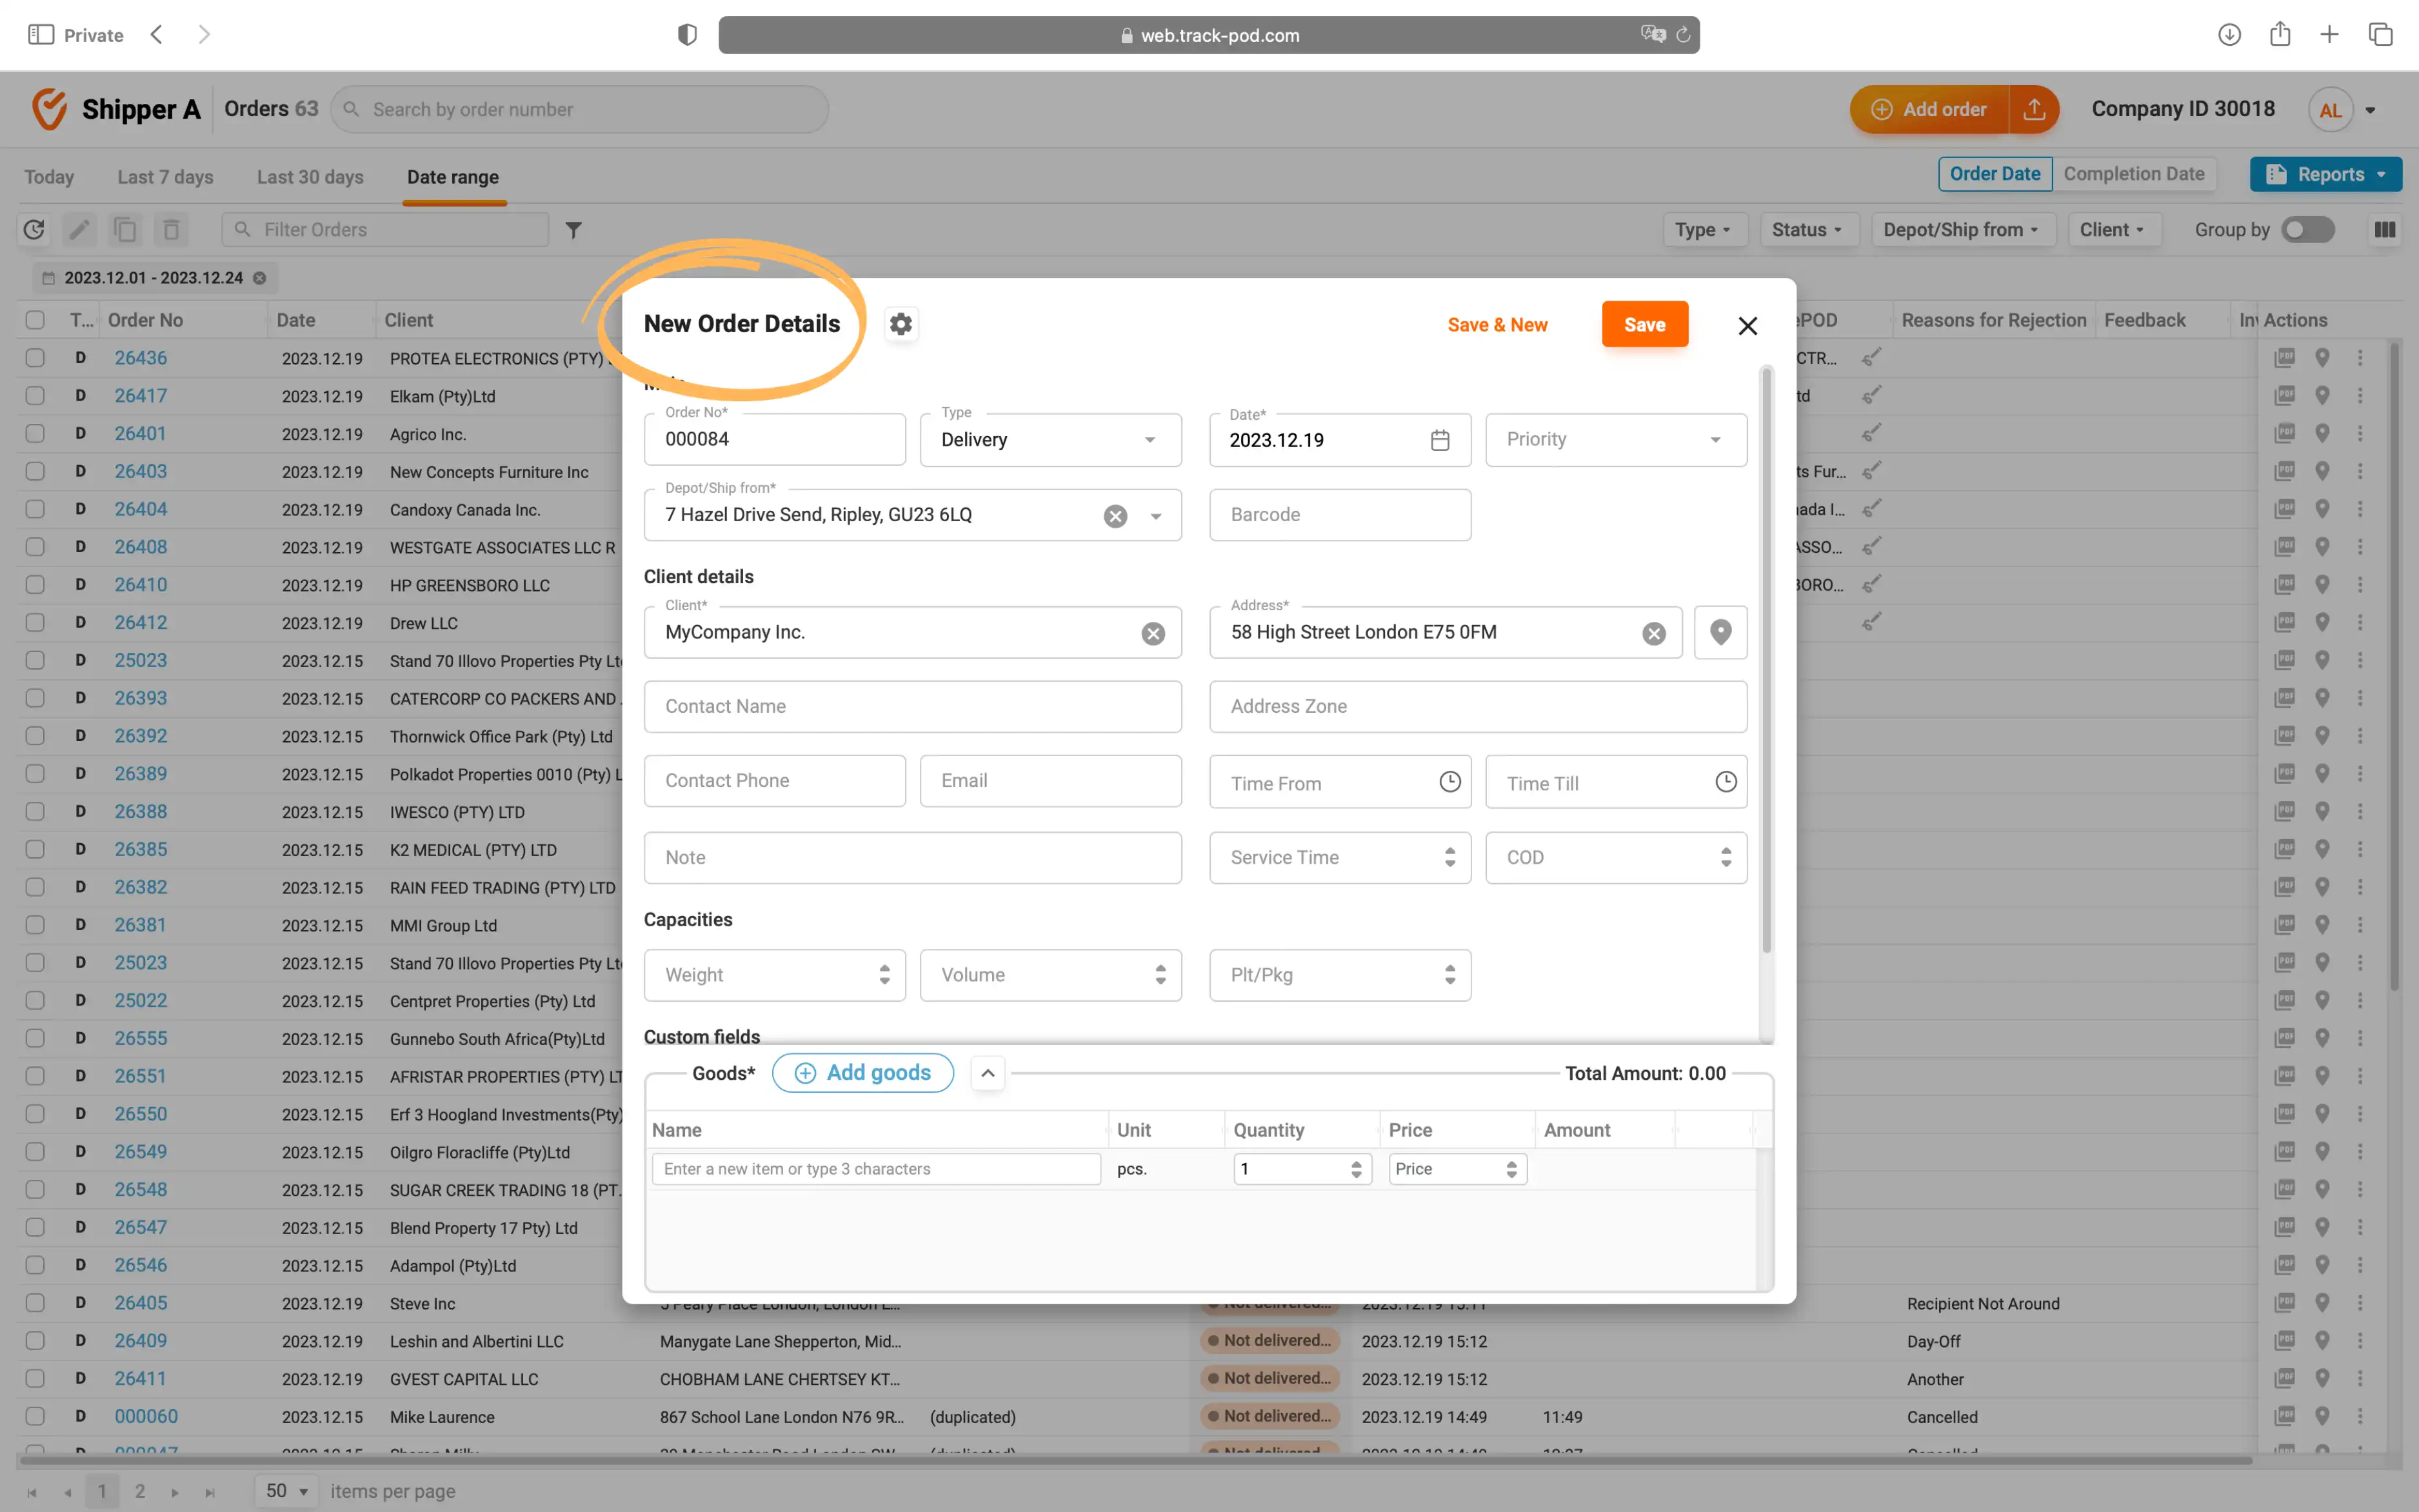This screenshot has height=1512, width=2419.
Task: Close the New Order Details dialog
Action: 1747,326
